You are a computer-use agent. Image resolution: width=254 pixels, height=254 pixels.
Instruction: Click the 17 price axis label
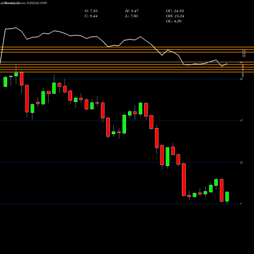(x=241, y=121)
